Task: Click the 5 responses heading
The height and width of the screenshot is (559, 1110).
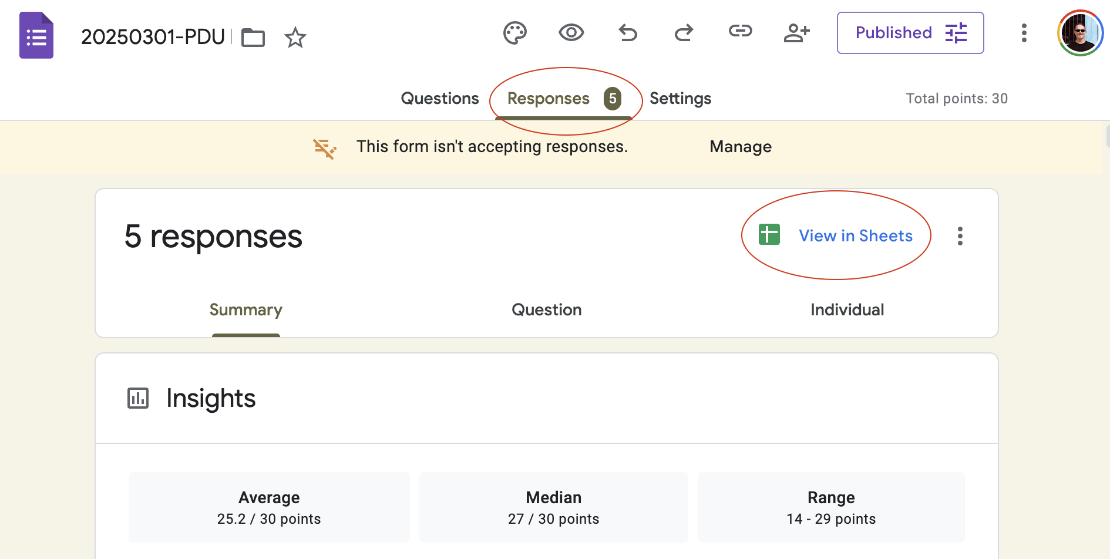Action: click(213, 236)
